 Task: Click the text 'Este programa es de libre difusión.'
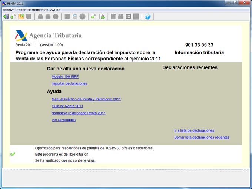62,155
